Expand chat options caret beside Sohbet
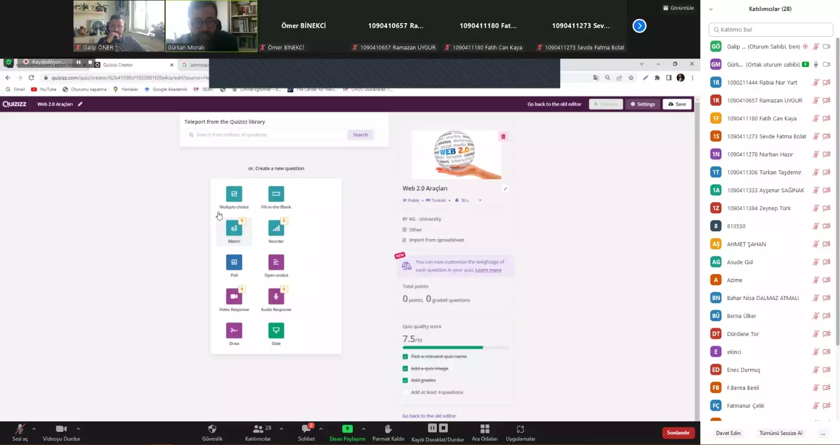The image size is (840, 445). pyautogui.click(x=321, y=429)
